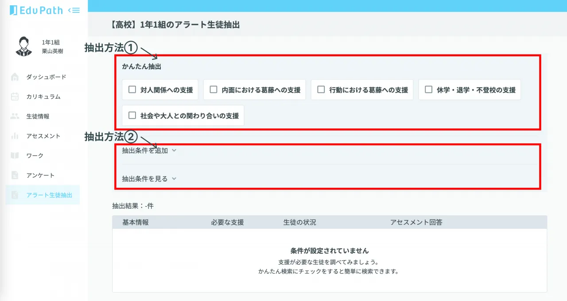
Task: Select the アラート生徒抽出 menu item
Action: pos(43,195)
